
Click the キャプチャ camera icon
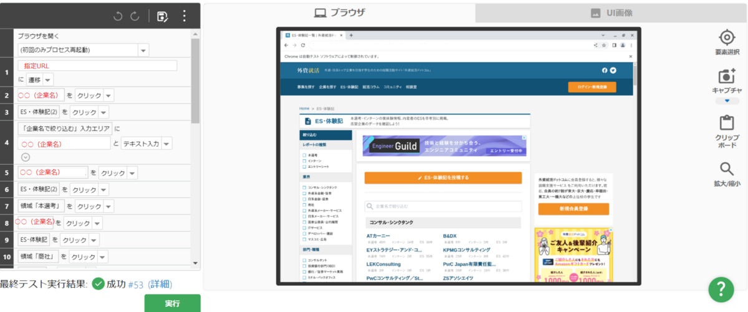point(726,77)
